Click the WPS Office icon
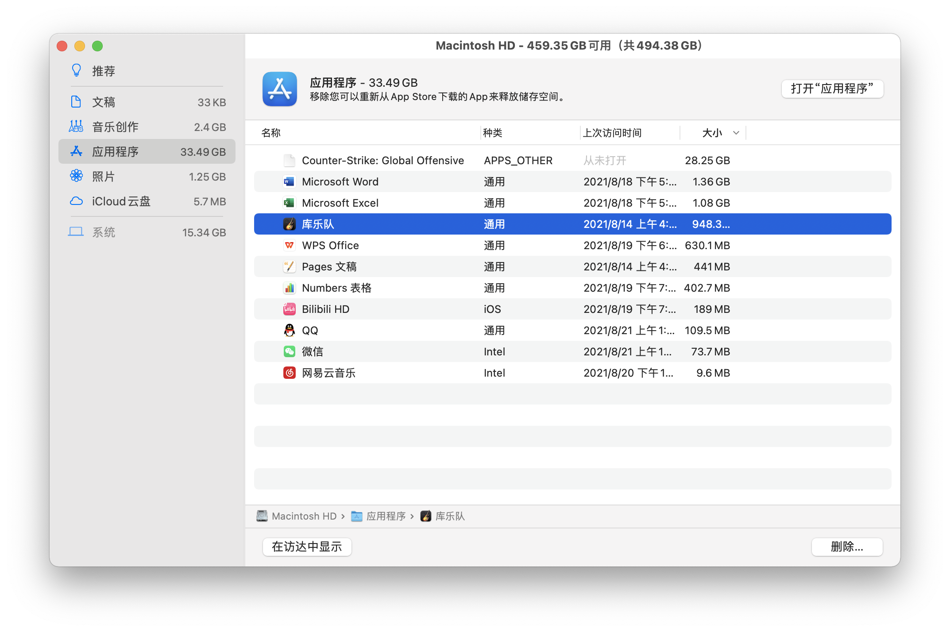Viewport: 950px width, 632px height. pyautogui.click(x=289, y=245)
